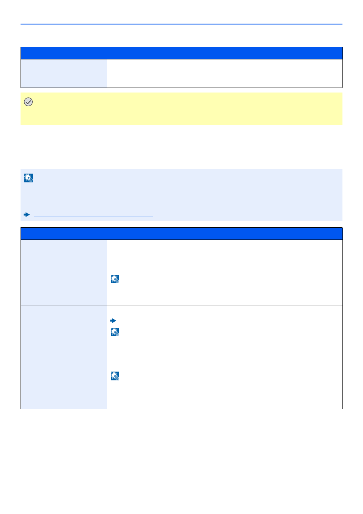Screen dimensions: 363x514
Task: Click the arrow icon in the blue note box
Action: (x=27, y=215)
